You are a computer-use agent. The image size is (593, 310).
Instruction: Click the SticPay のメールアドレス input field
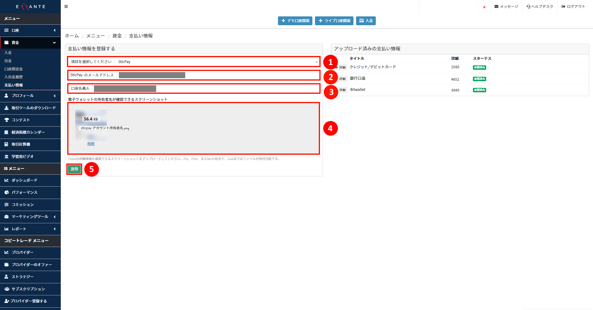[x=217, y=75]
